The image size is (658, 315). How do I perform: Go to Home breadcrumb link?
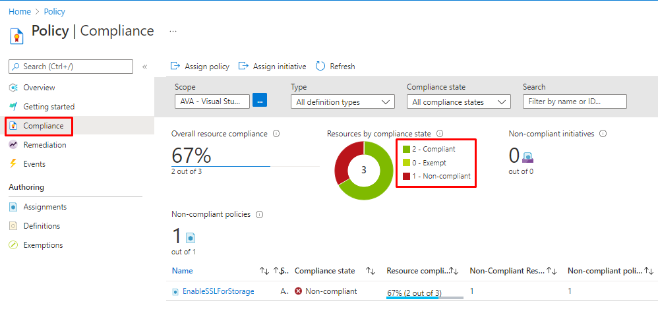tap(19, 12)
